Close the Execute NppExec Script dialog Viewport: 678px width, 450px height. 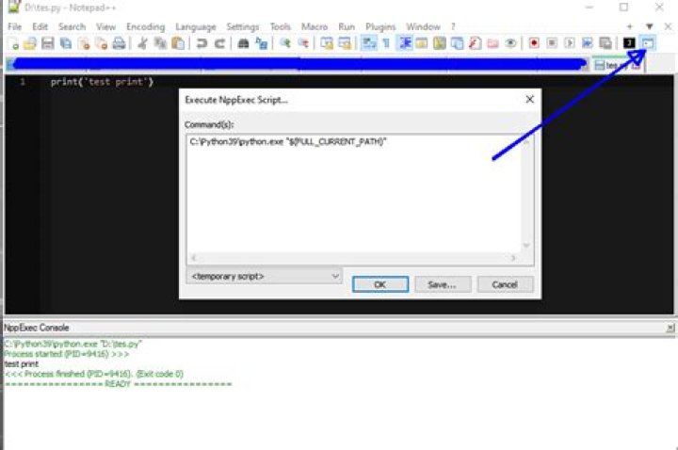(529, 100)
